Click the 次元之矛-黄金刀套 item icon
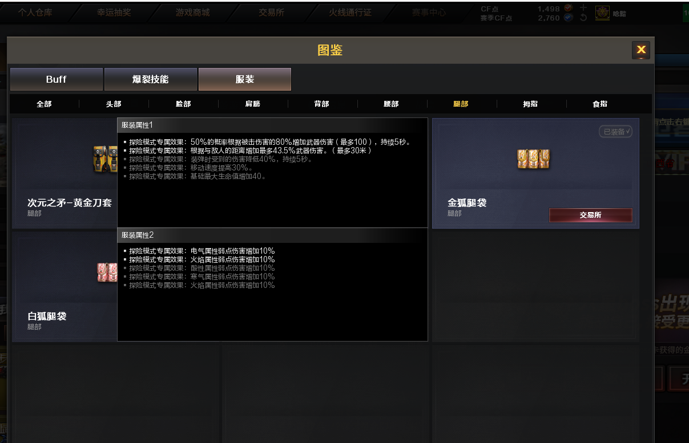689x443 pixels. pos(105,159)
